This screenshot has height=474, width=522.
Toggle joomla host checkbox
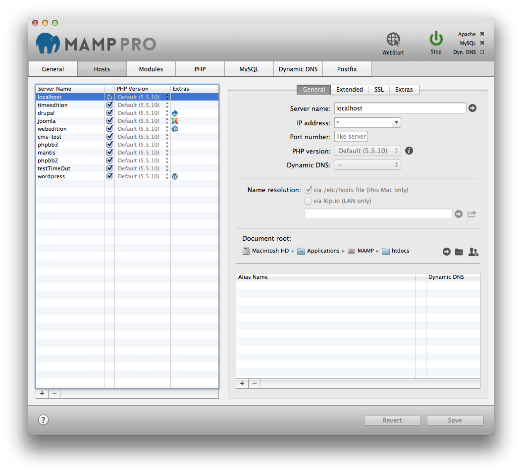pyautogui.click(x=109, y=121)
